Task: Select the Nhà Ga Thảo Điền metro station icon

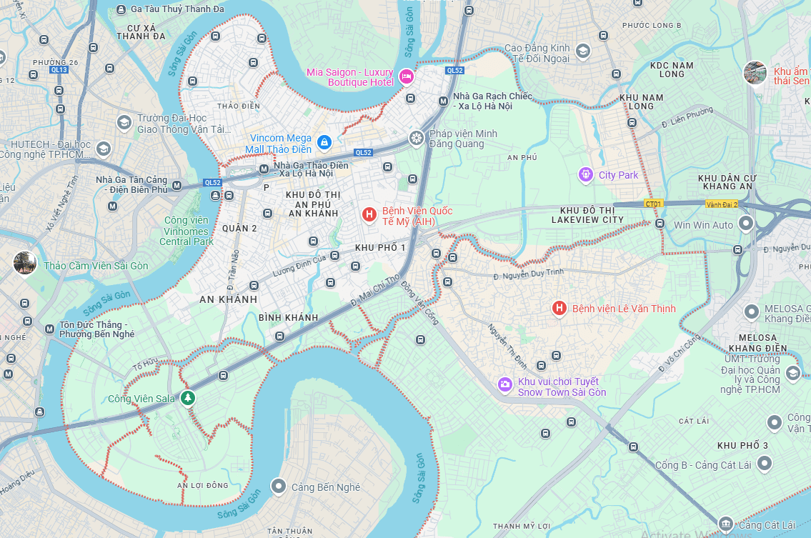Action: click(x=264, y=169)
